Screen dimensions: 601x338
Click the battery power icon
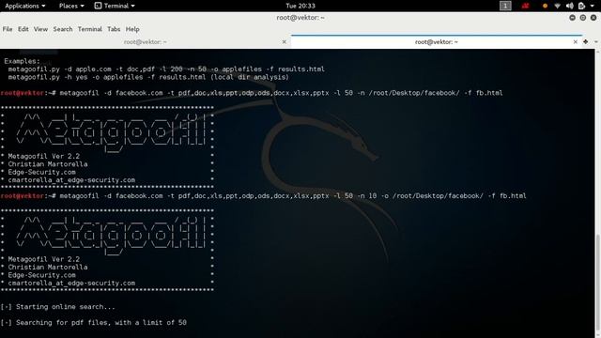581,6
